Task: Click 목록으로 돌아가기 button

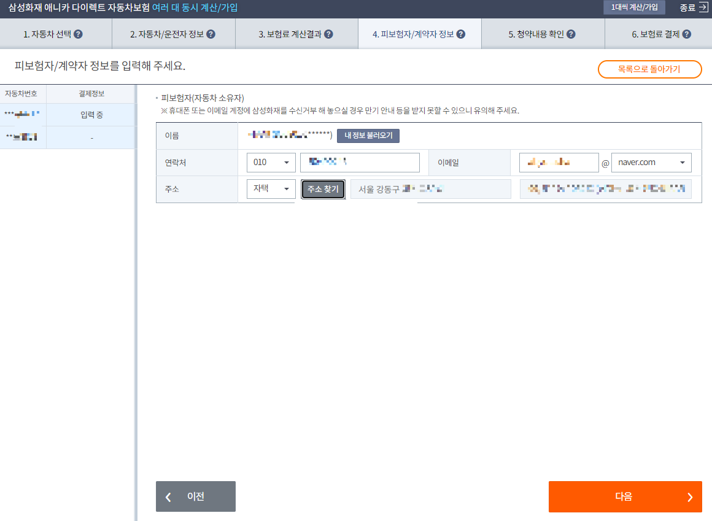Action: point(650,69)
